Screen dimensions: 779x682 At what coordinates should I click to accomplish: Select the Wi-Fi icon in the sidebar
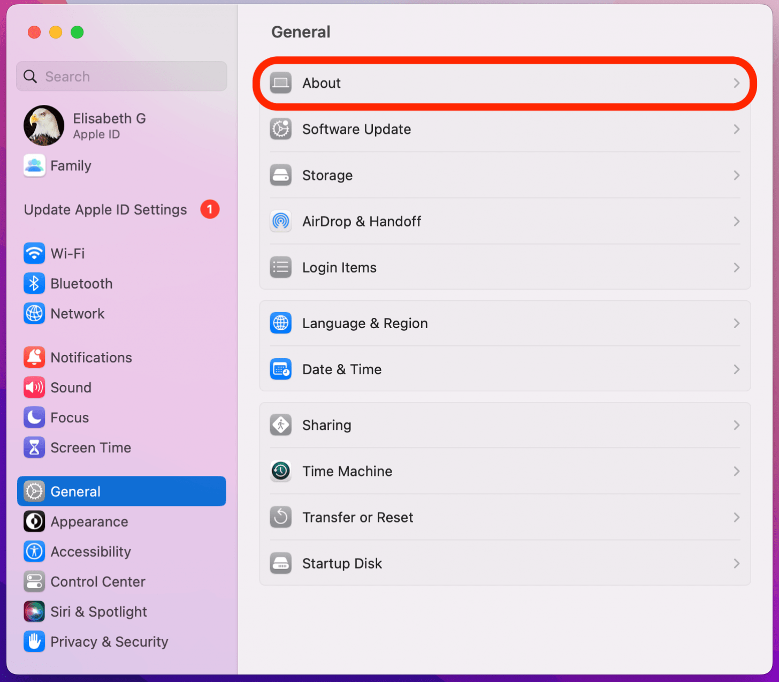(34, 253)
